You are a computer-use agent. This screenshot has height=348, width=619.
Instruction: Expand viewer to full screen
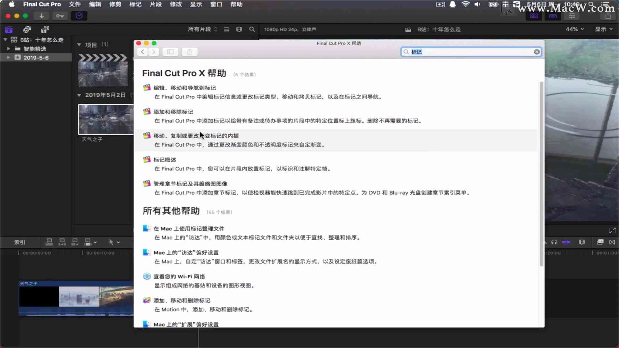pos(612,230)
